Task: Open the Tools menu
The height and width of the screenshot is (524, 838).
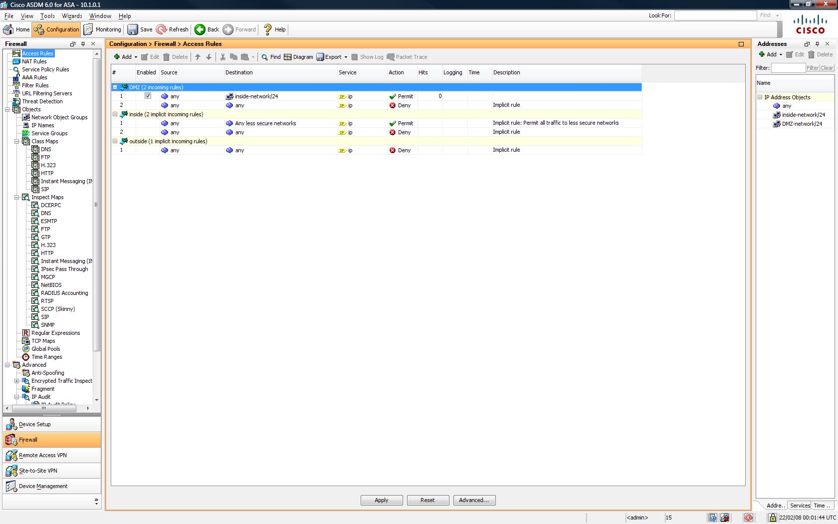Action: click(47, 16)
